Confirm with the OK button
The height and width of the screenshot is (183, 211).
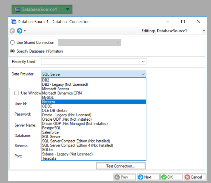(172, 177)
